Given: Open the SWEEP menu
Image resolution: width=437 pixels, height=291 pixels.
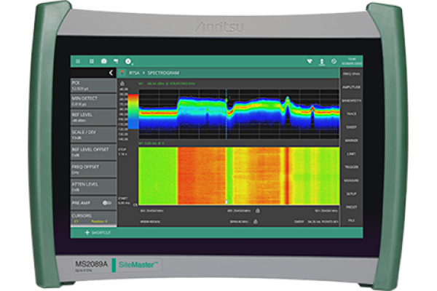Looking at the screenshot, I should point(352,127).
